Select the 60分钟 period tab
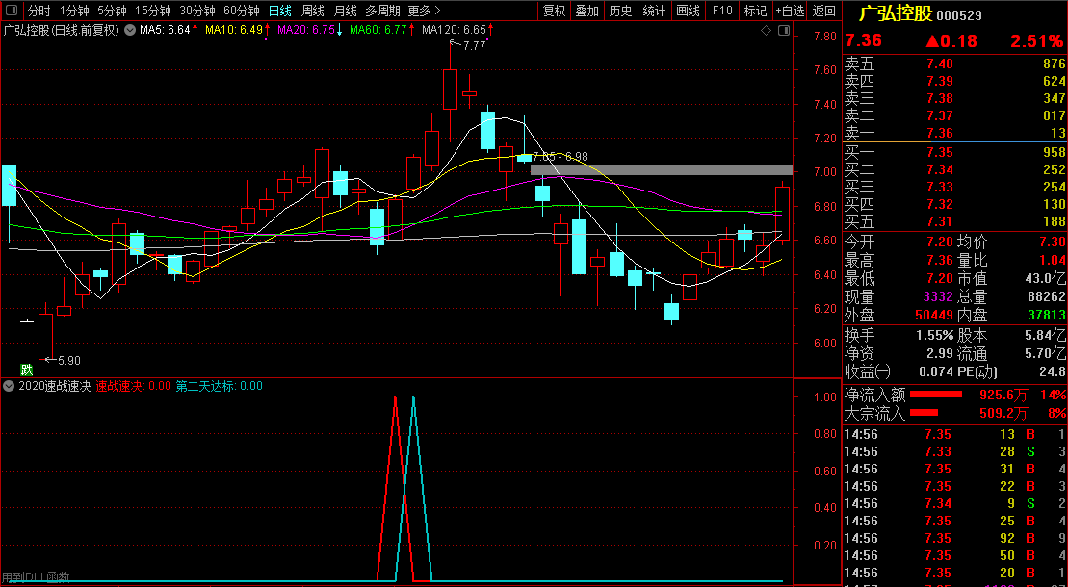This screenshot has height=587, width=1068. (242, 11)
